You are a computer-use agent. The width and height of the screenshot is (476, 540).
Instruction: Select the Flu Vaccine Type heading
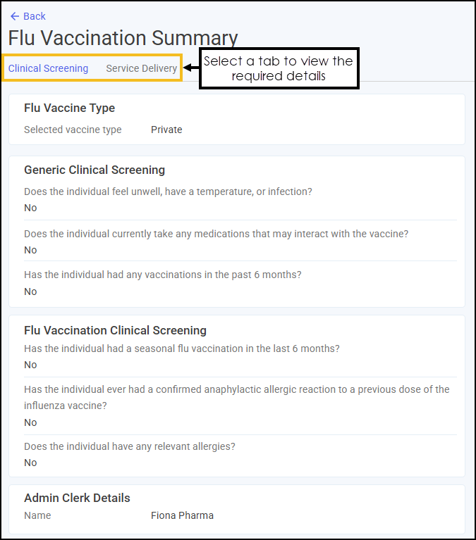[69, 108]
